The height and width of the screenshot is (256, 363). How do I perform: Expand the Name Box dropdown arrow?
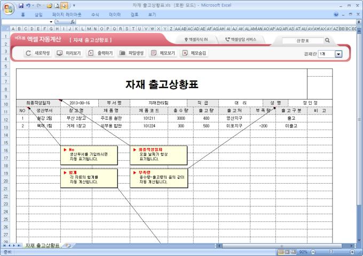[51, 22]
